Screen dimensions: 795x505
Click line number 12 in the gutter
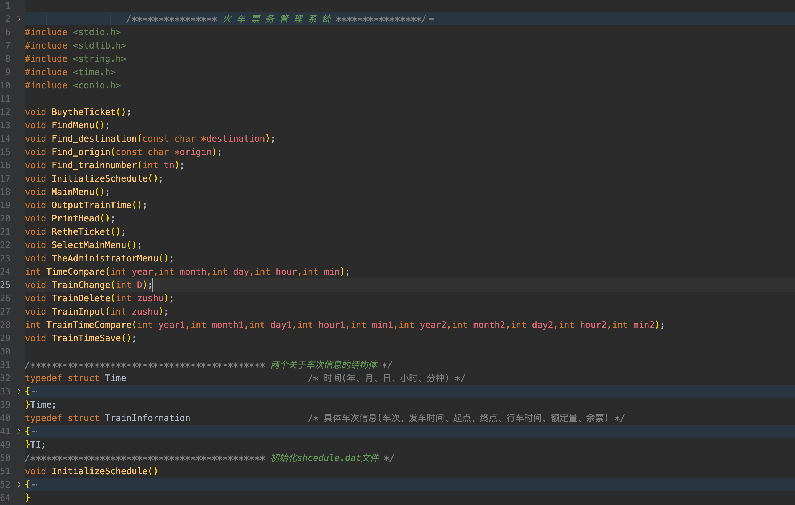tap(6, 112)
